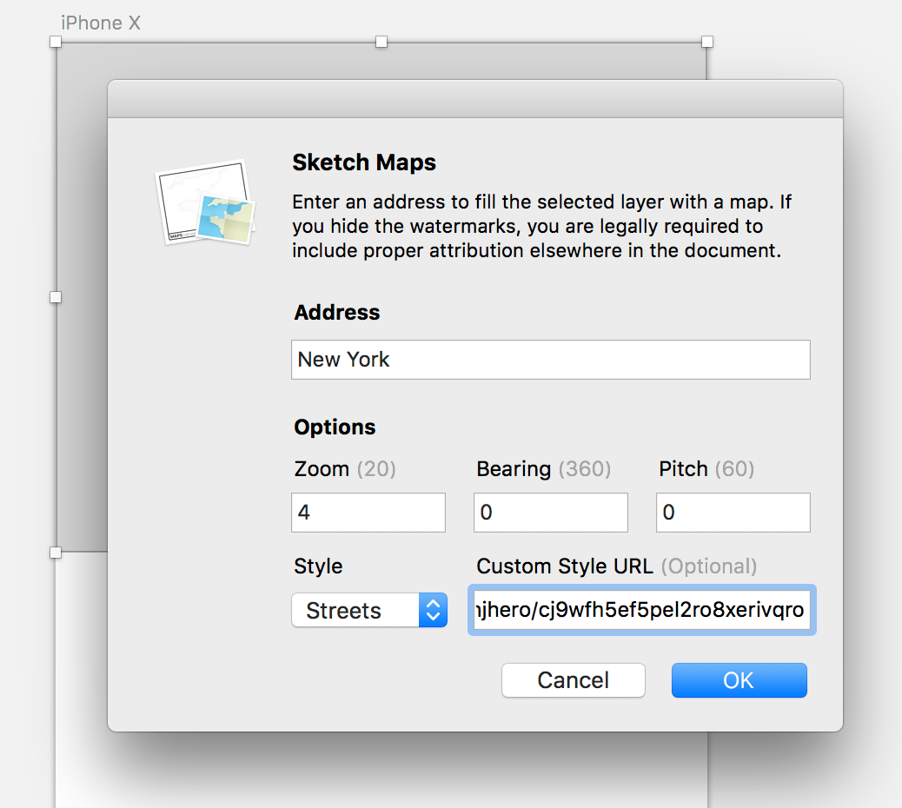Focus the Custom Style URL field
902x808 pixels.
[641, 610]
